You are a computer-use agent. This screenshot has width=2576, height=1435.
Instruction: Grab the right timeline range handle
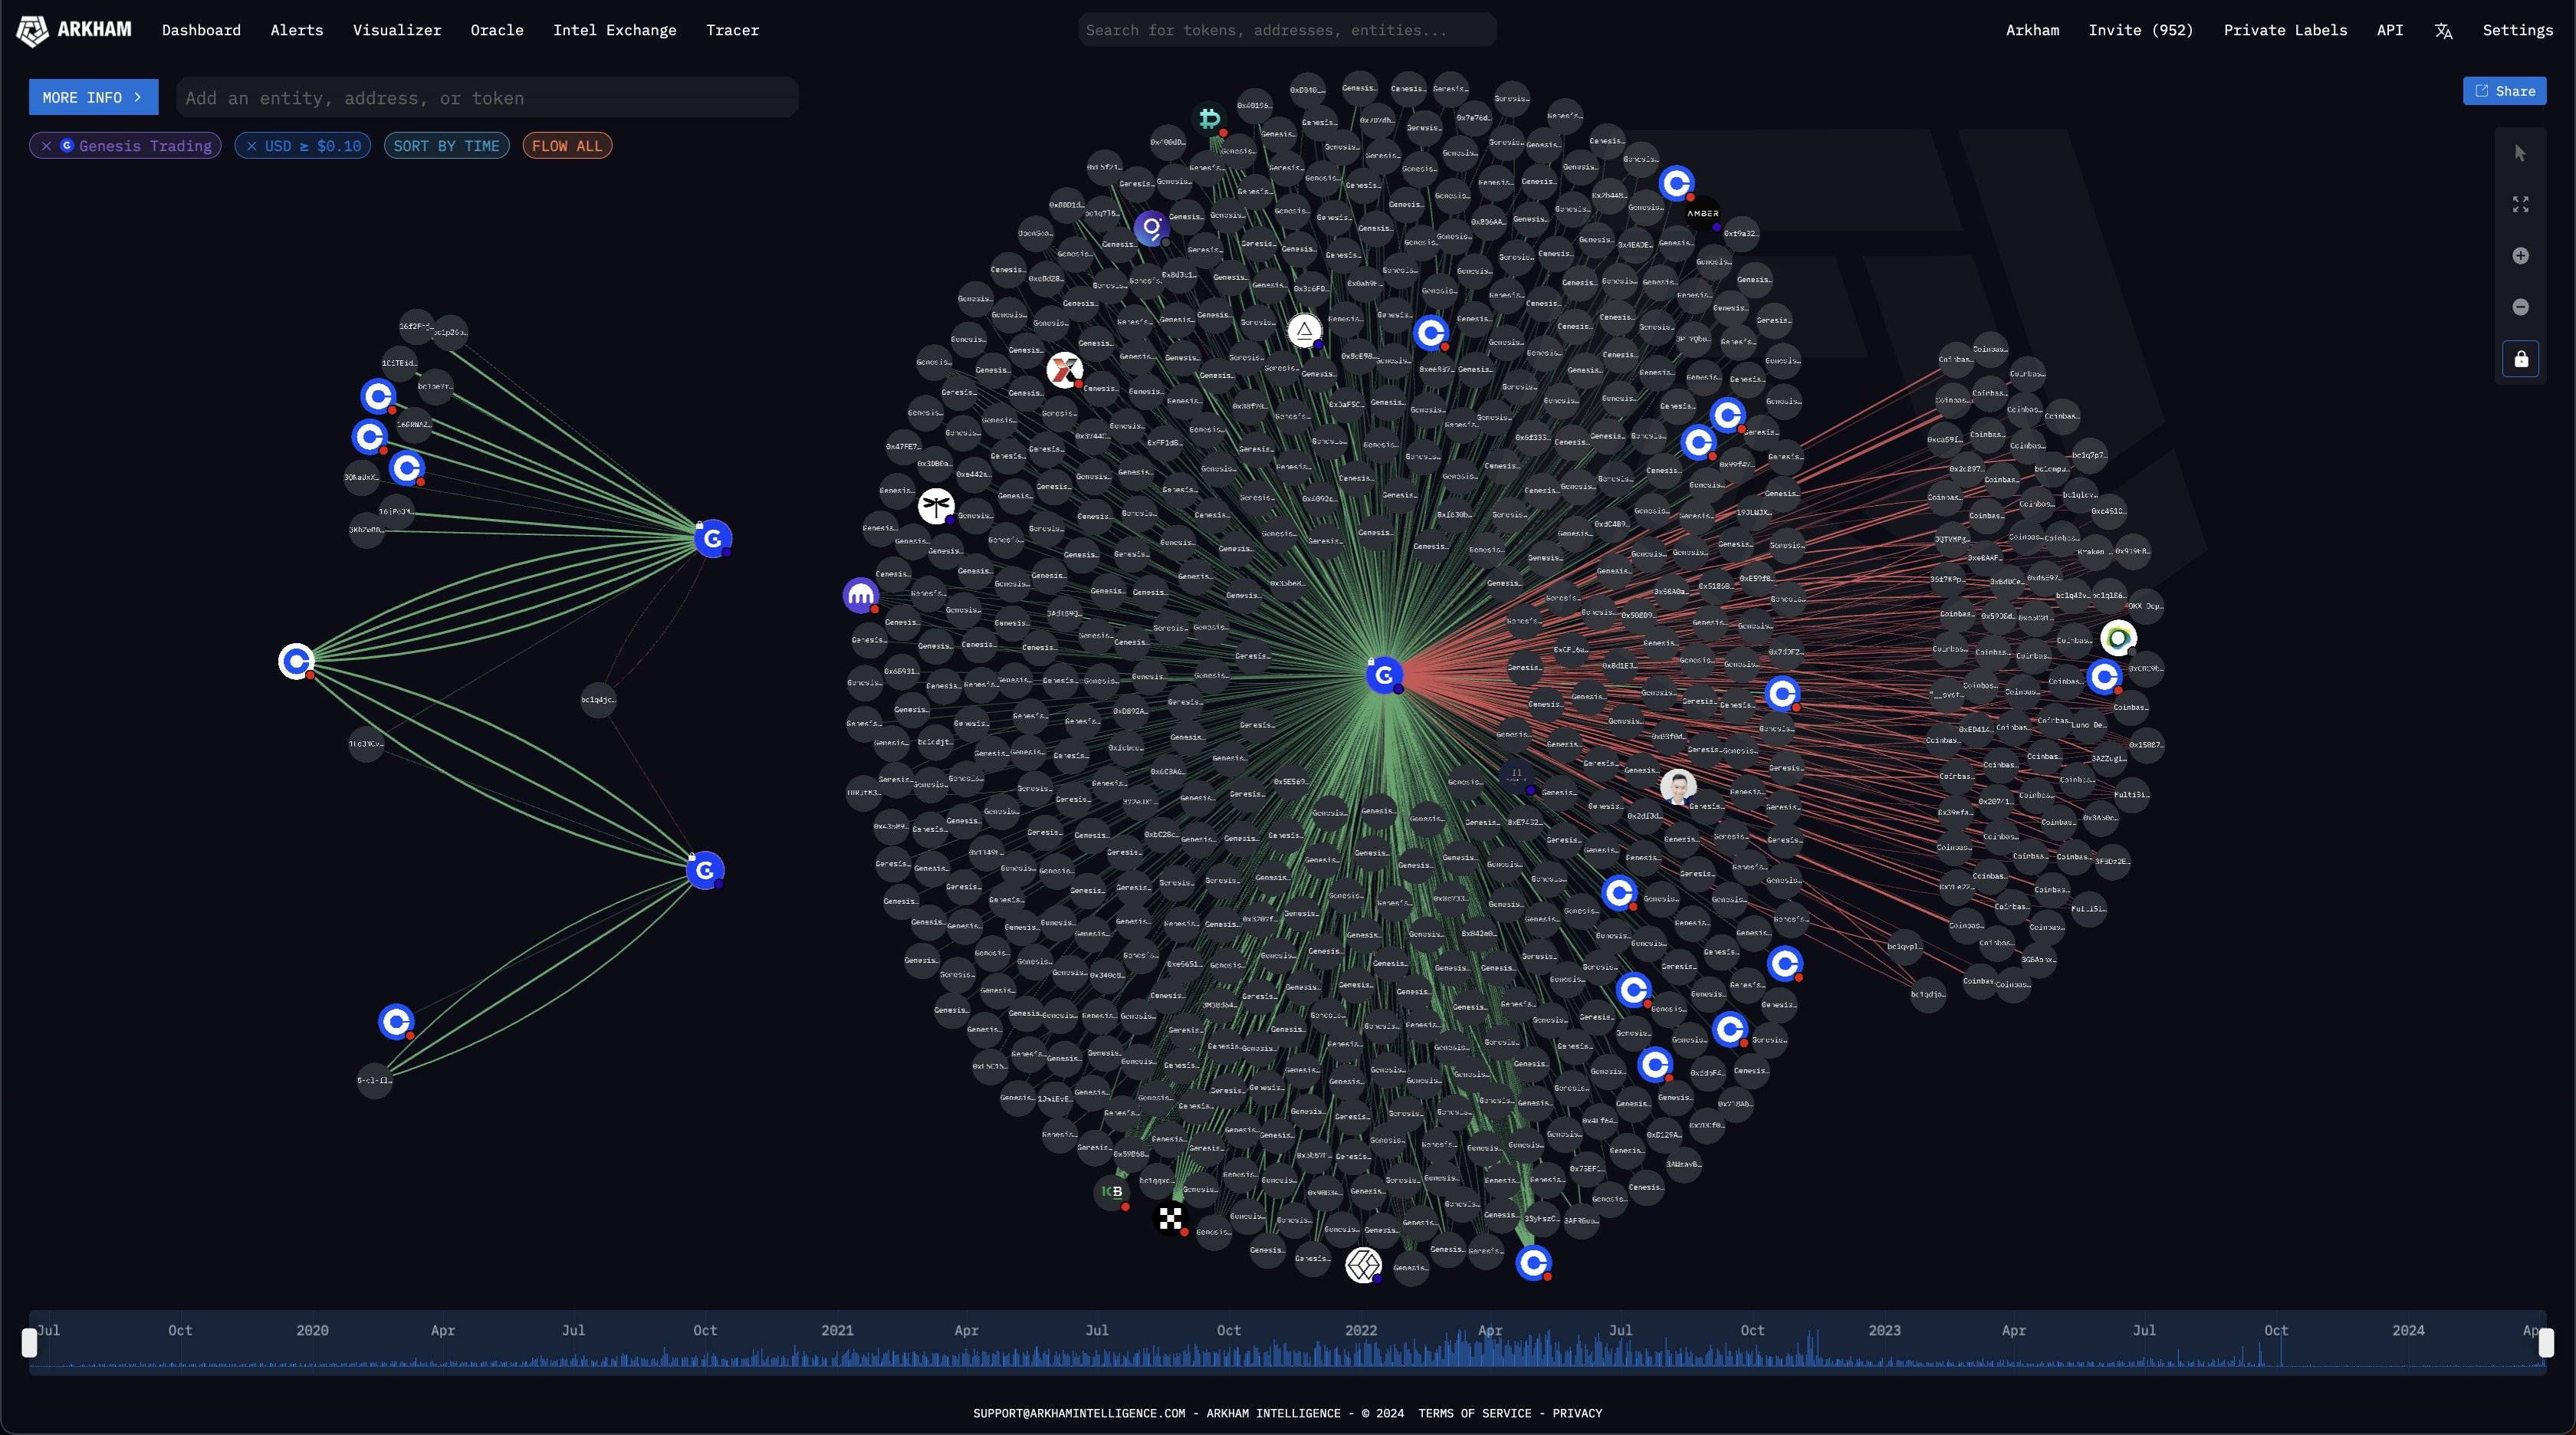pos(2546,1343)
